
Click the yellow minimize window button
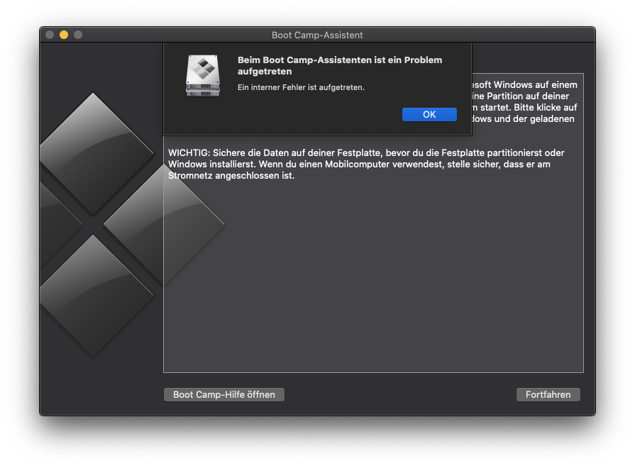(64, 35)
